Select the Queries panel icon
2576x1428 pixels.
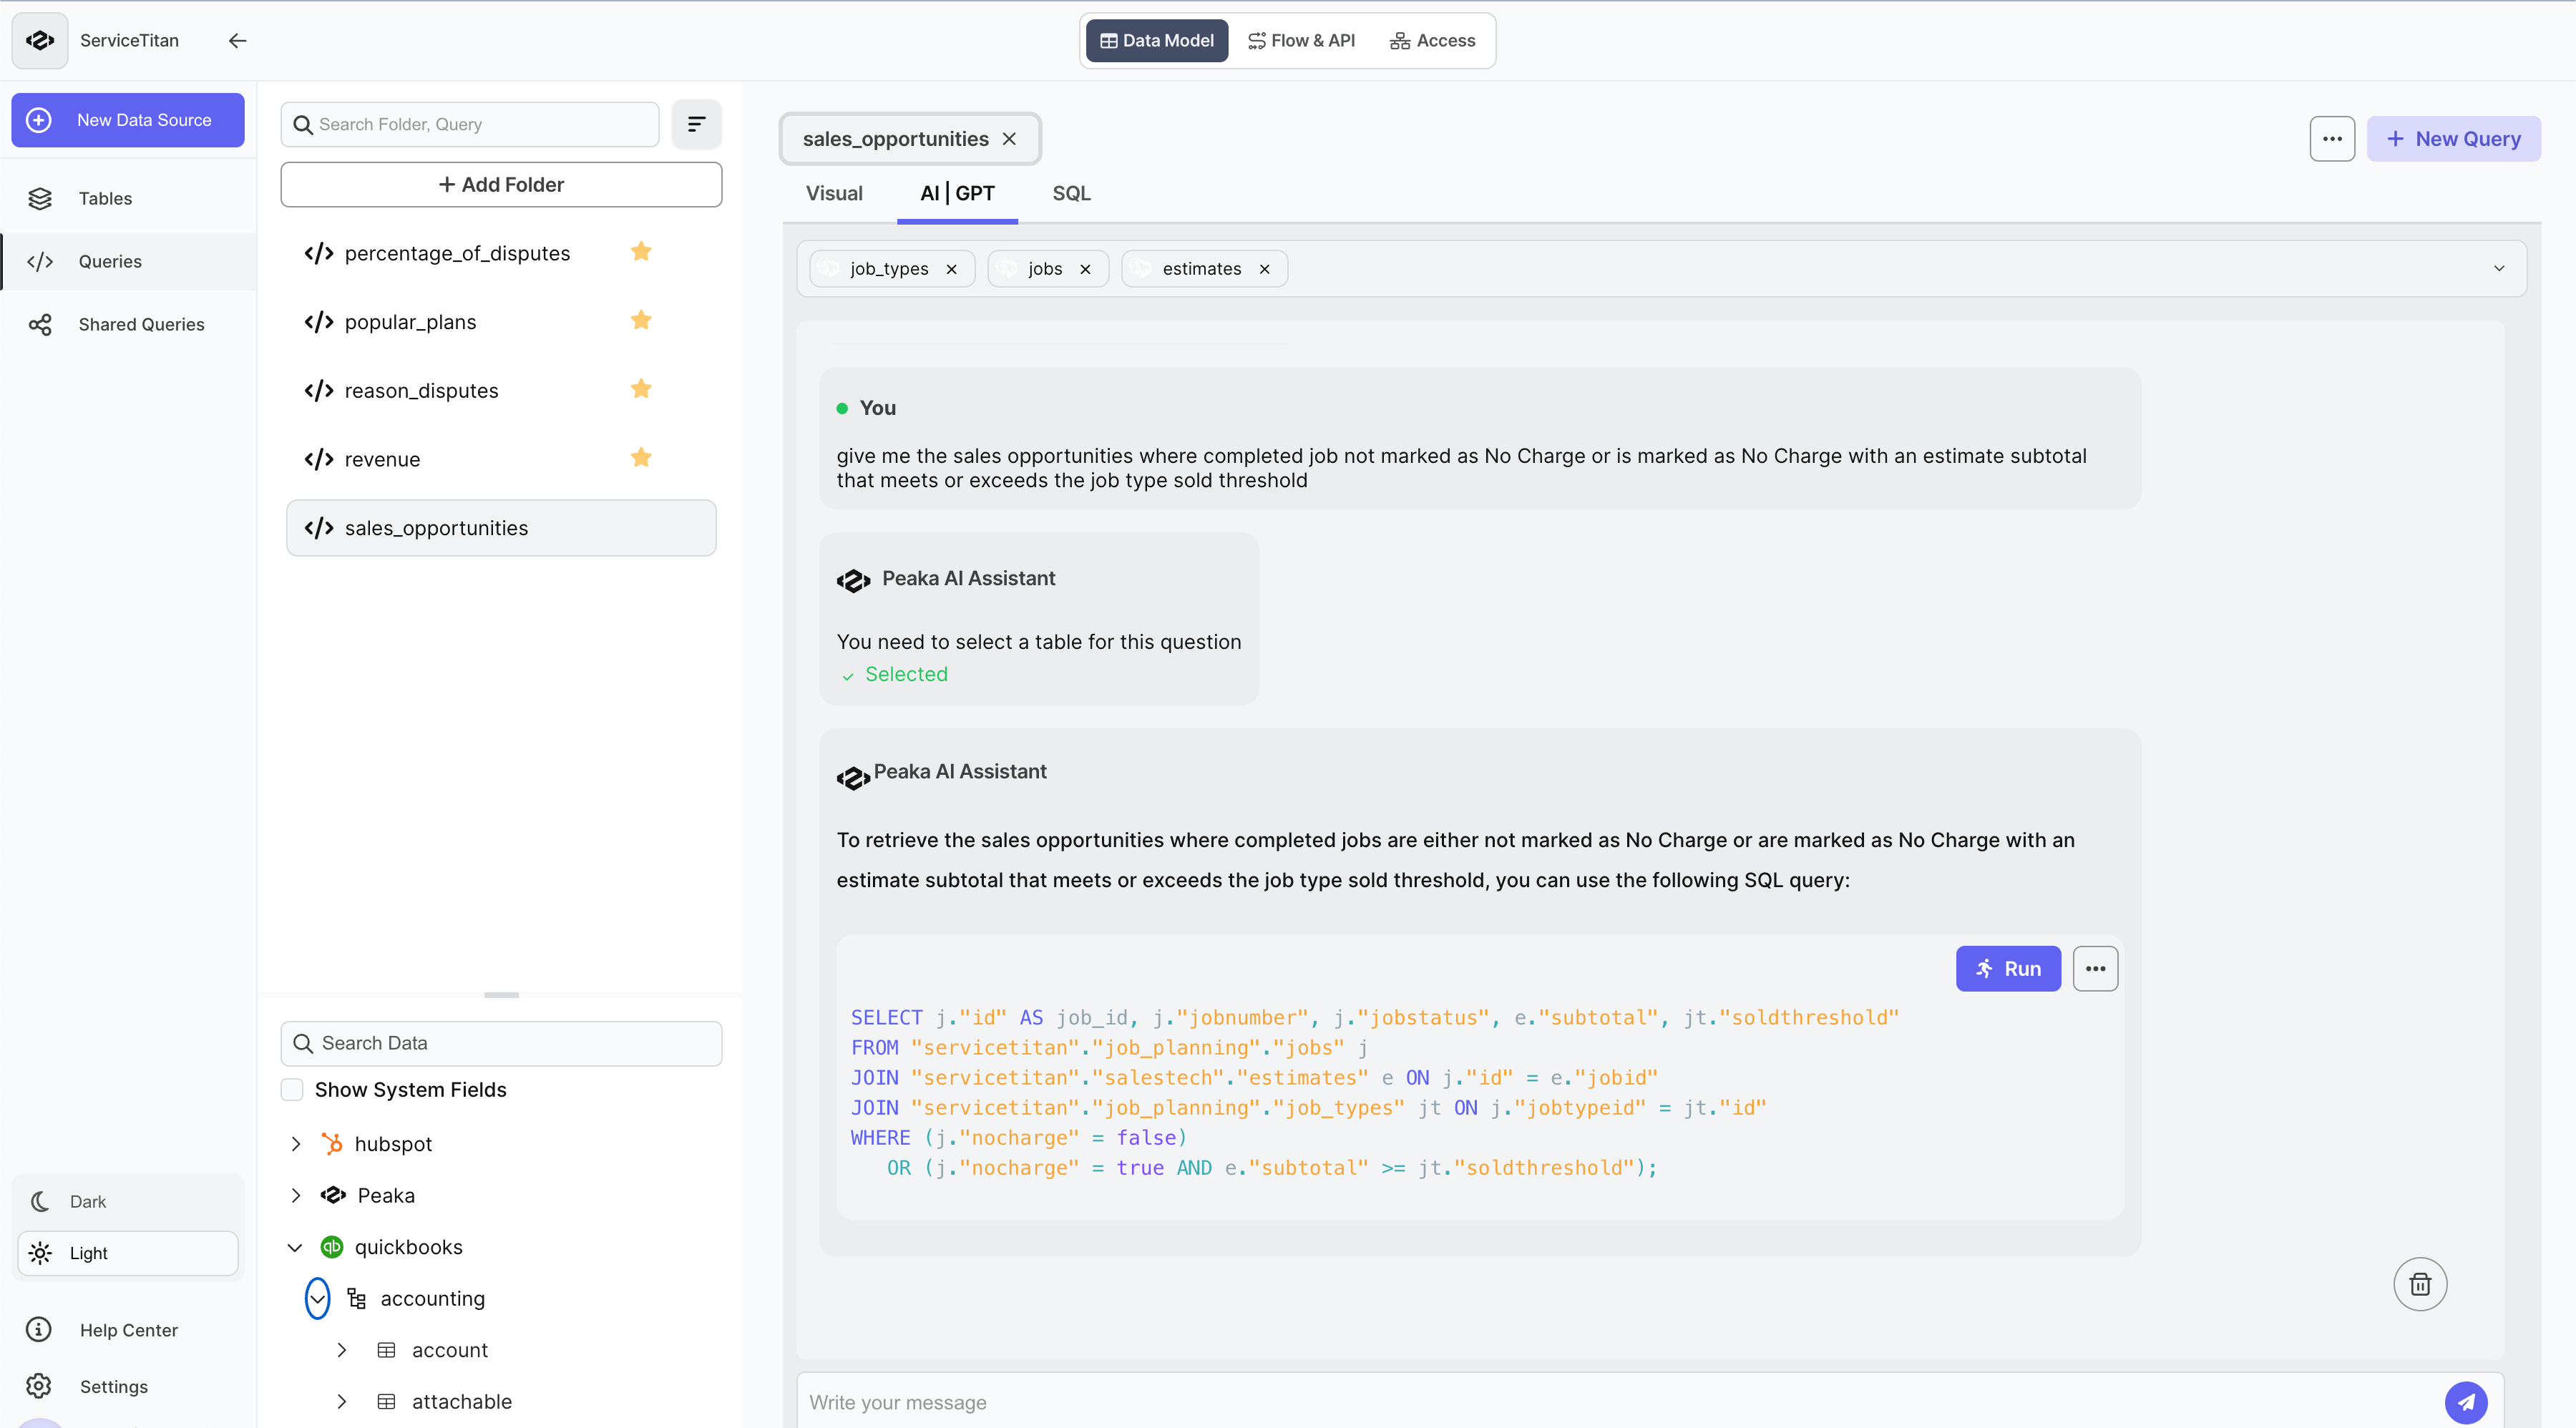click(x=40, y=261)
